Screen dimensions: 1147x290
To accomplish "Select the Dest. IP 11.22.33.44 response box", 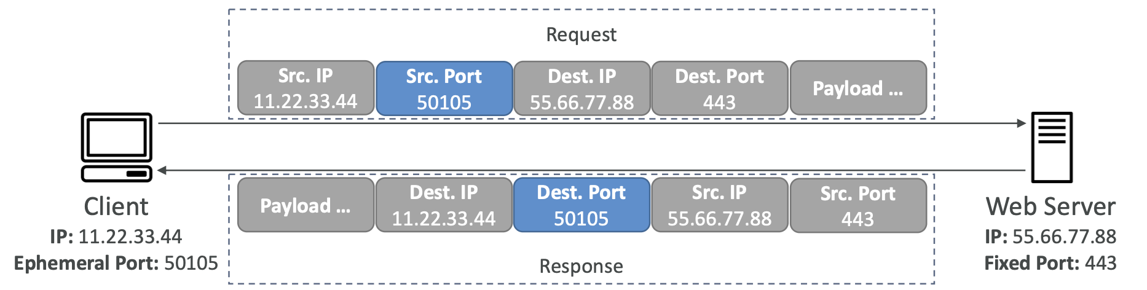I will (444, 205).
